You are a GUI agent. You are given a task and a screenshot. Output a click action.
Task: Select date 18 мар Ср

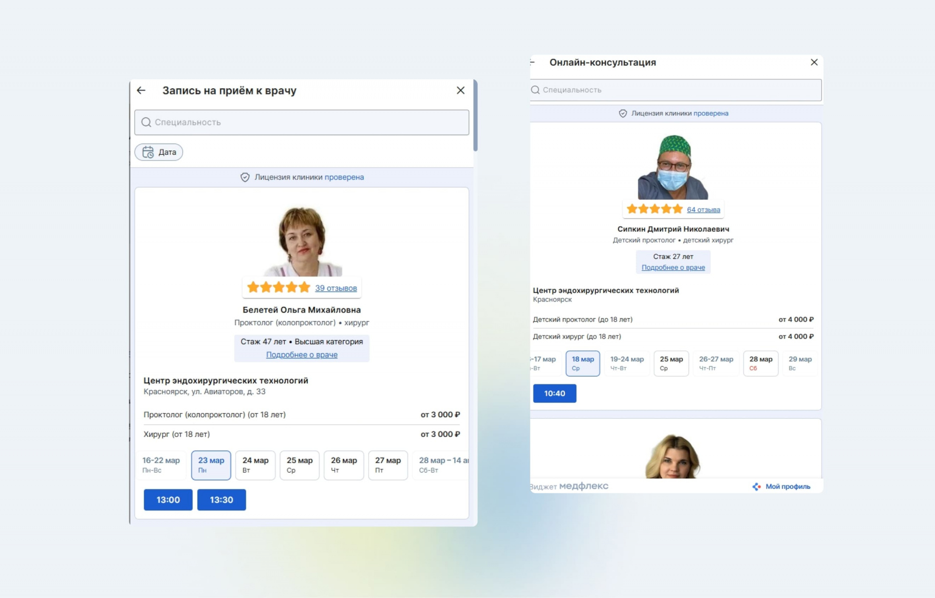click(x=583, y=363)
